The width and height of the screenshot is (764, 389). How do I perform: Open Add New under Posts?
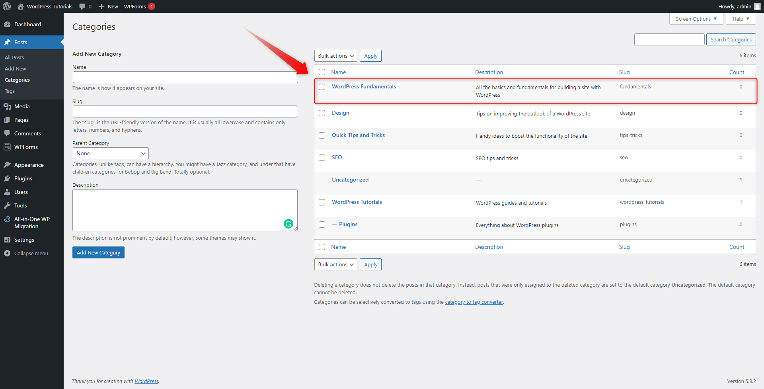(x=15, y=68)
